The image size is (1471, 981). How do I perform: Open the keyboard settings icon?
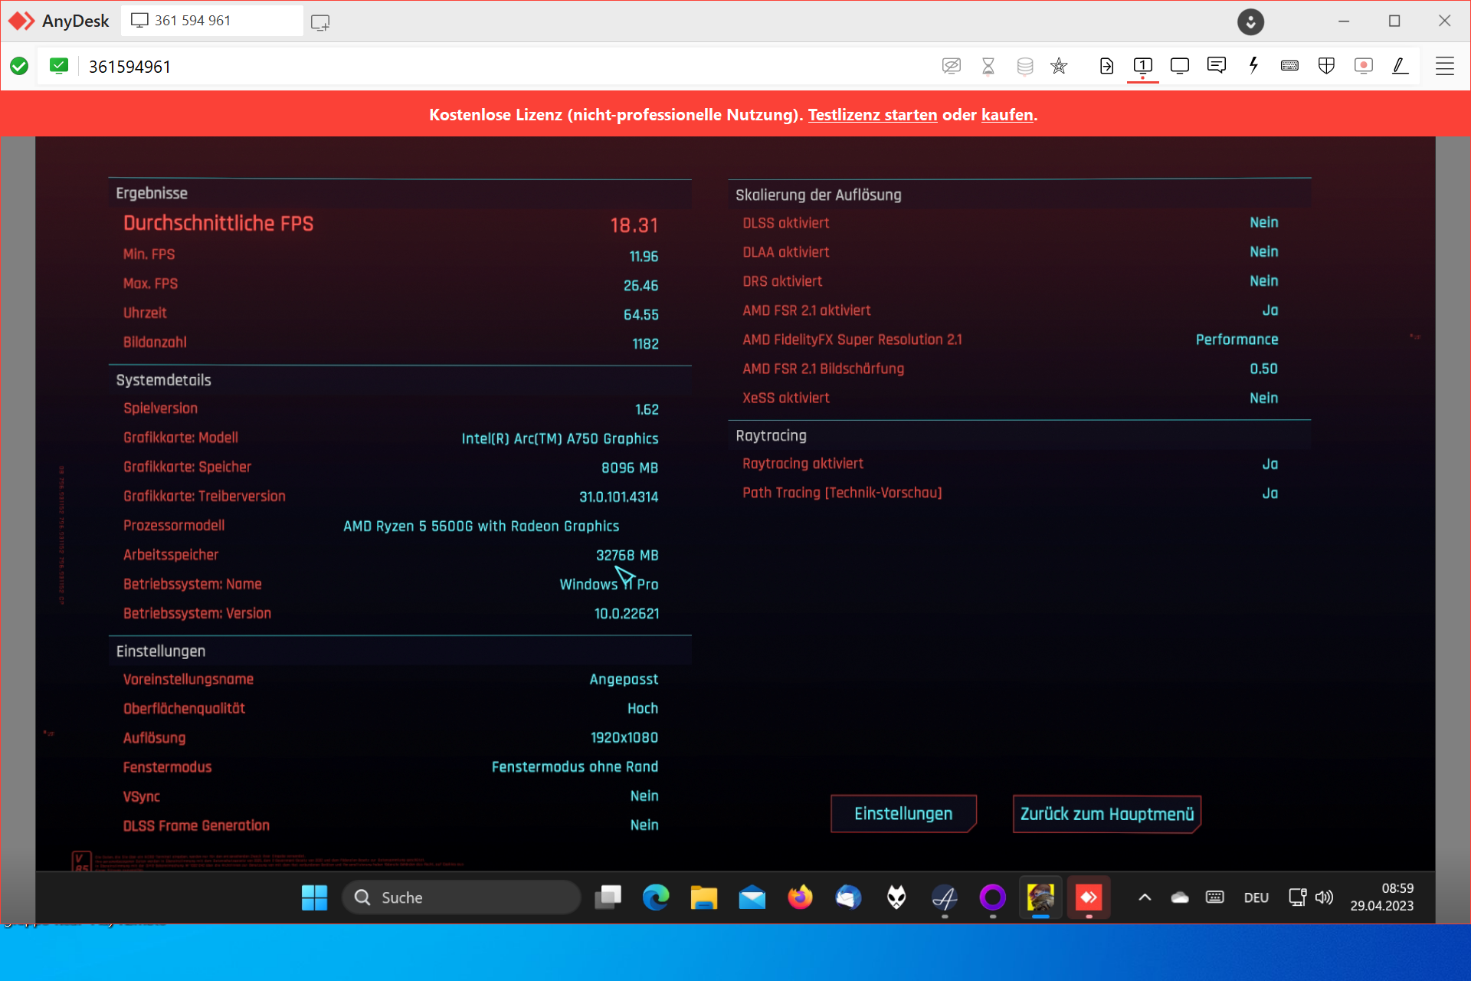(x=1289, y=66)
